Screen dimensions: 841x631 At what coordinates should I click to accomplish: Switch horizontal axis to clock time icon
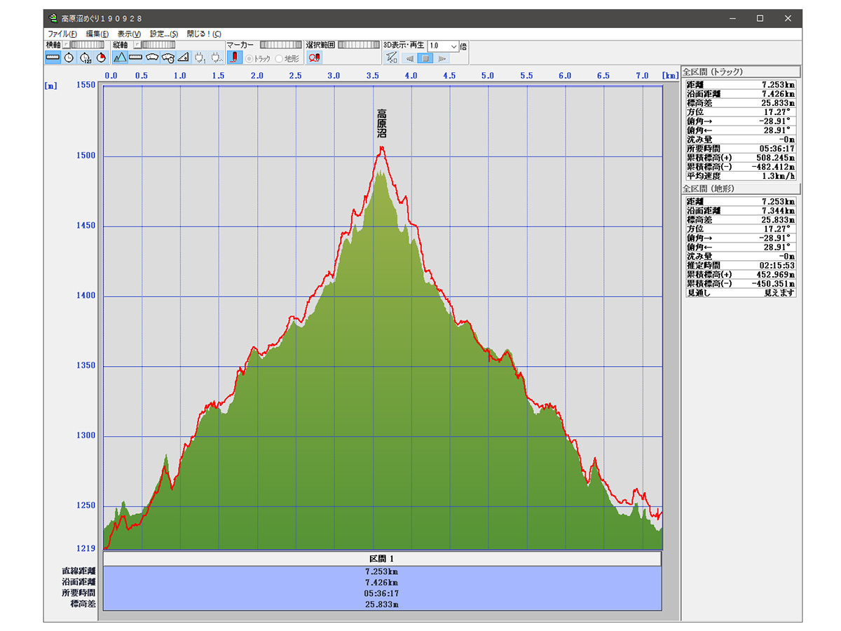point(69,57)
